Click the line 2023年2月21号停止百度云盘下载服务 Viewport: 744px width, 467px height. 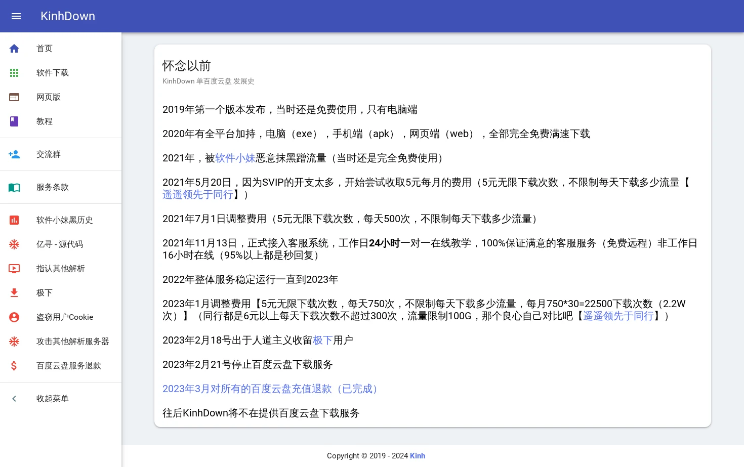[247, 365]
